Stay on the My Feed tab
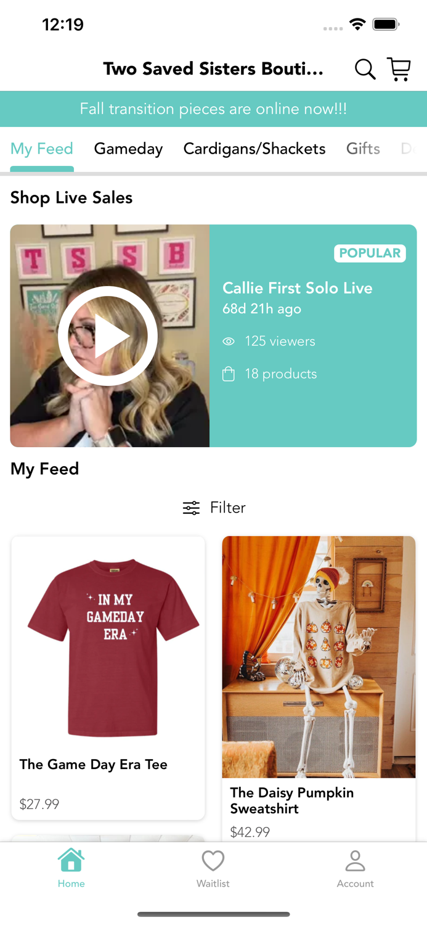This screenshot has height=925, width=427. (42, 149)
